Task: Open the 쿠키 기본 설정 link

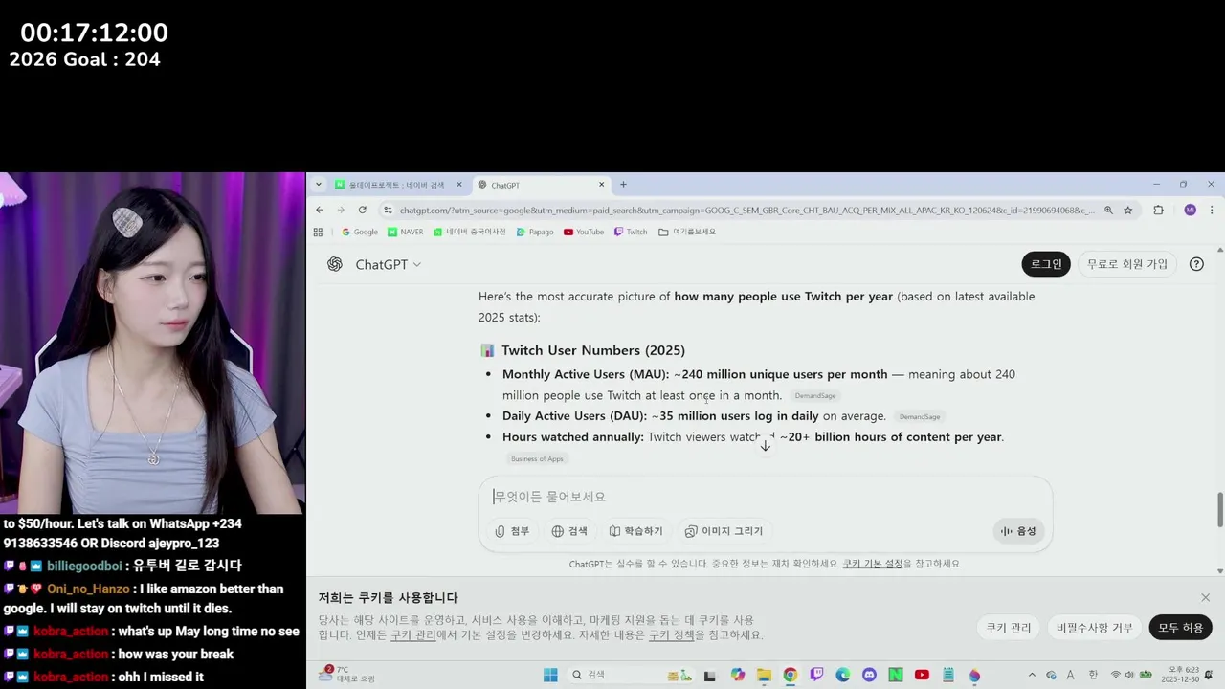Action: pyautogui.click(x=873, y=564)
